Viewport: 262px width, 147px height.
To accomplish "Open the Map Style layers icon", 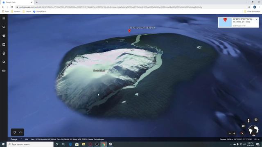I will pos(4,62).
